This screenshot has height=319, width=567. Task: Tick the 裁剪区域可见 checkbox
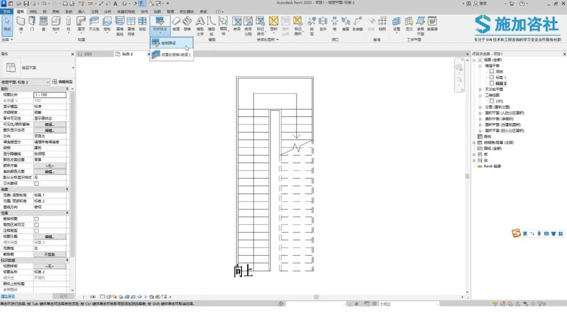[37, 225]
